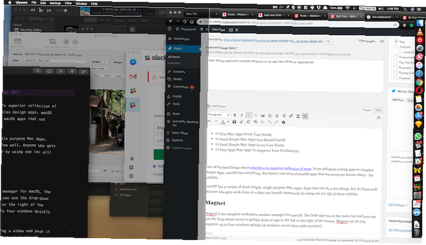Insert link in WordPress editor
Viewport: 426px width, 245px height.
coord(291,116)
